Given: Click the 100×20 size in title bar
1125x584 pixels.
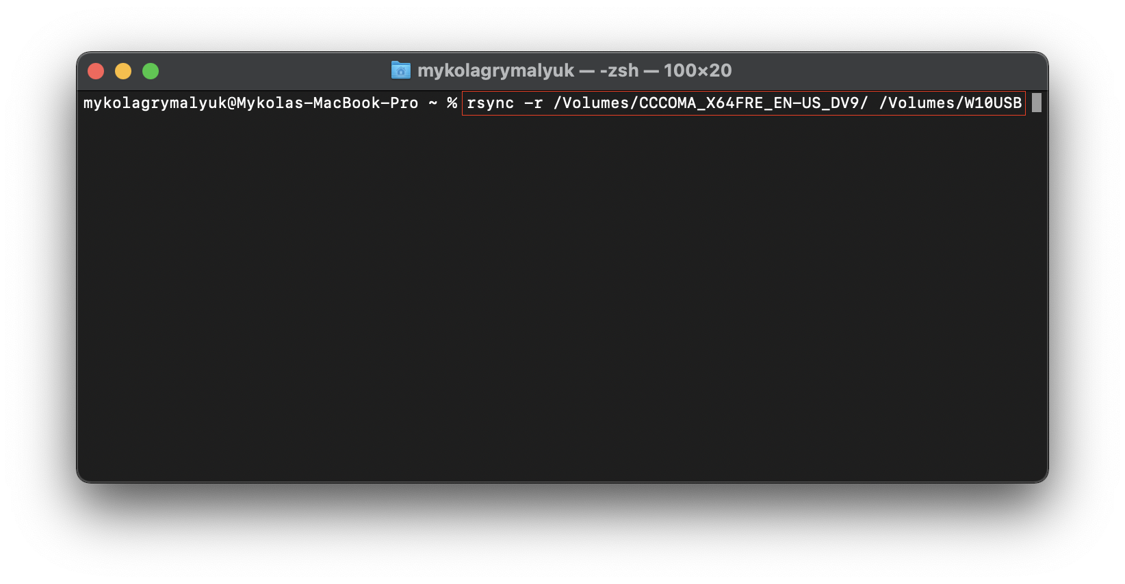Looking at the screenshot, I should tap(697, 70).
